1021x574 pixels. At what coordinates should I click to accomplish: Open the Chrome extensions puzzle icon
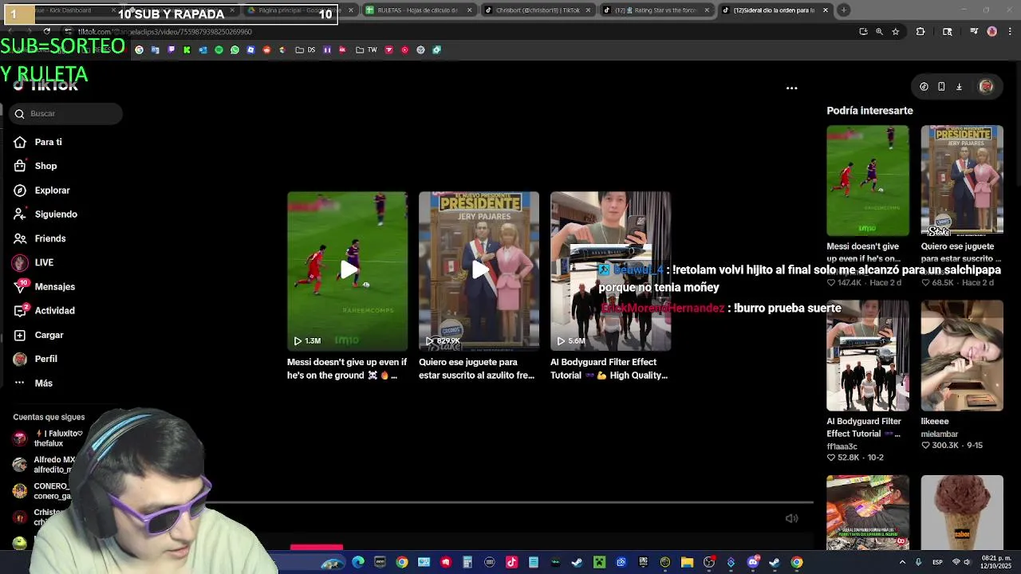pos(920,32)
